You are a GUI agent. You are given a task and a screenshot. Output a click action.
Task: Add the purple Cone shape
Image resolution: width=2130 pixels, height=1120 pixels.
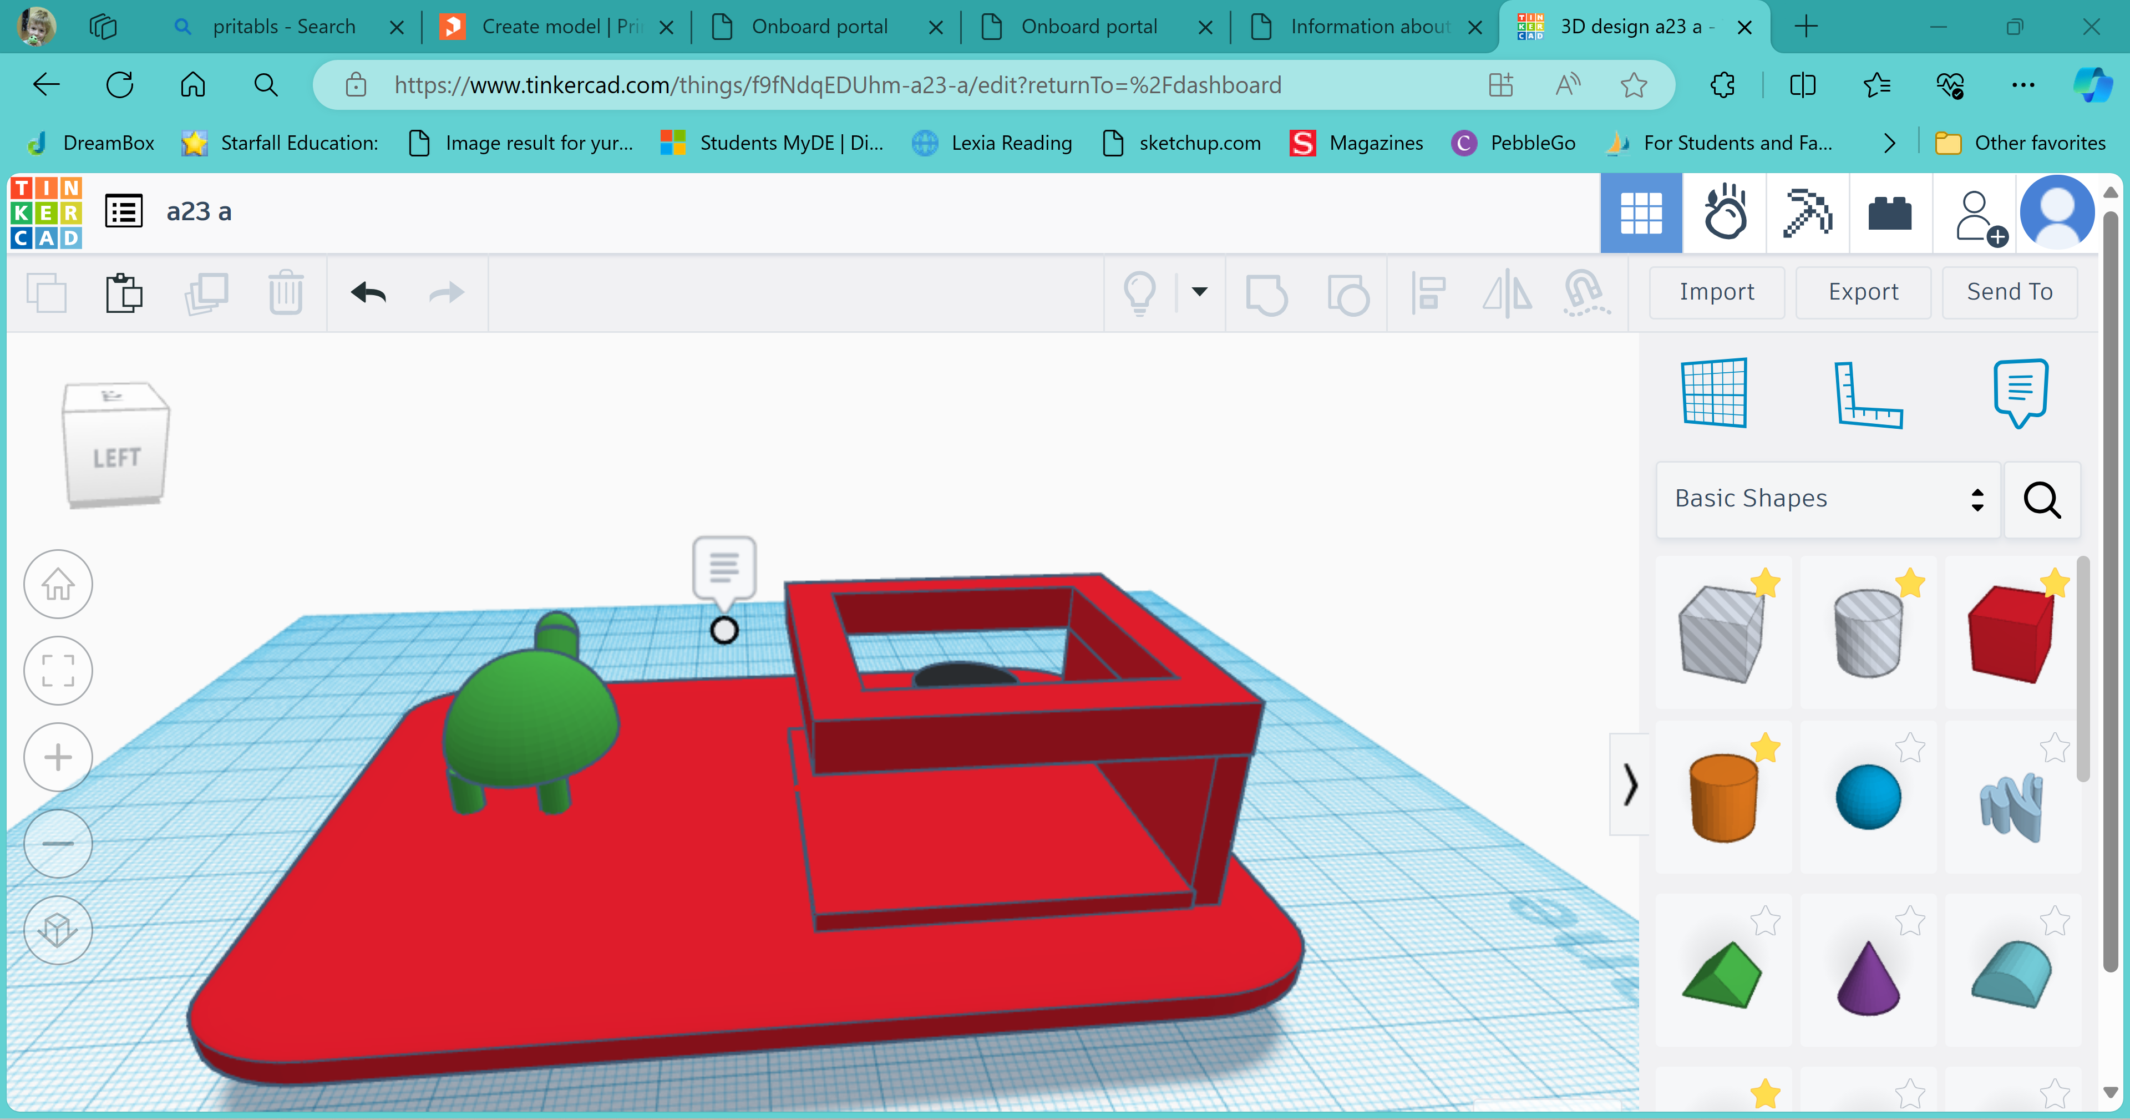pos(1868,977)
